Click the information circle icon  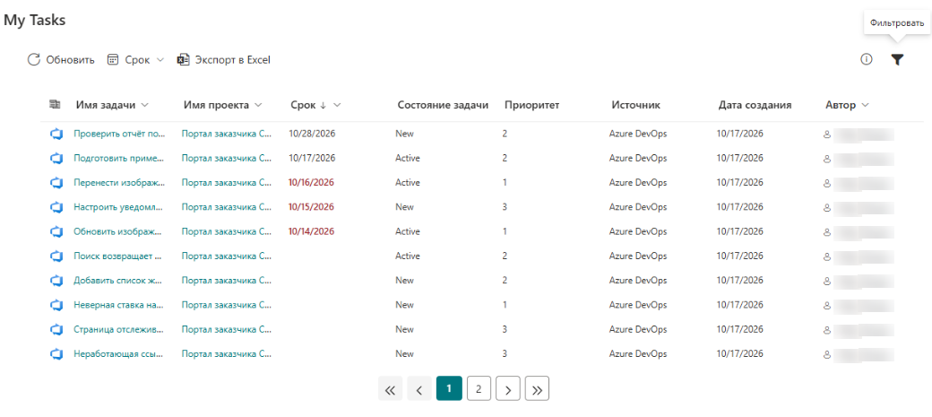pos(867,59)
